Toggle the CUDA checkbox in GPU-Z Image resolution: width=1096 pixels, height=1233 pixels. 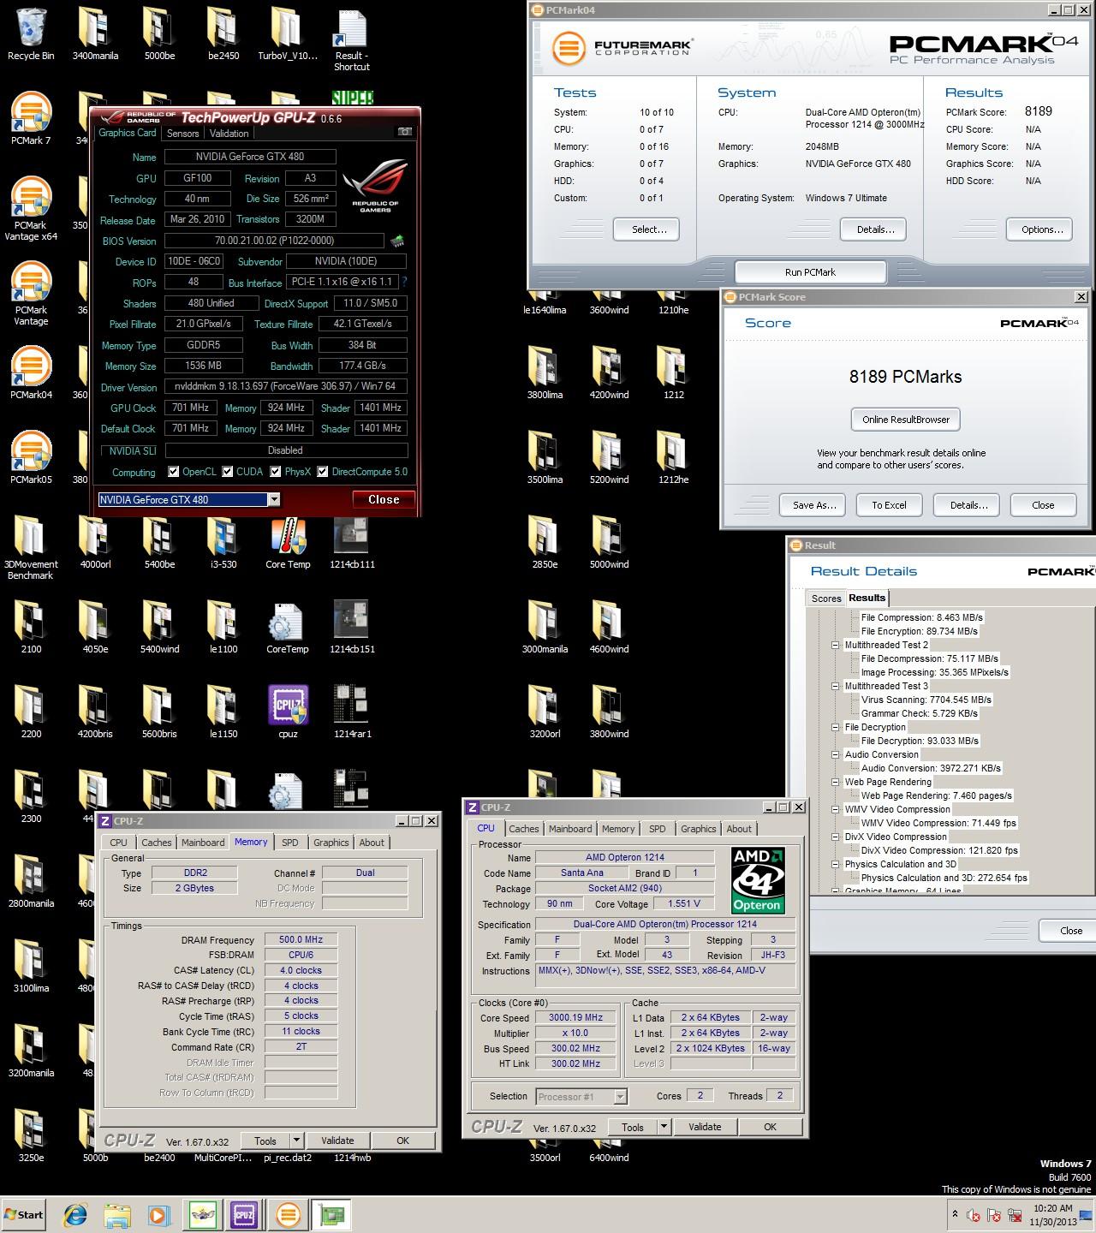click(x=228, y=472)
